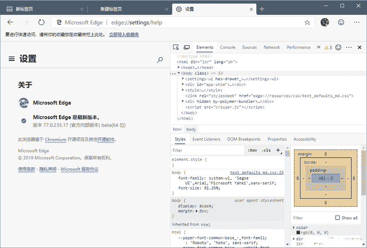Select the DOM Breakpoints tab

click(x=244, y=139)
